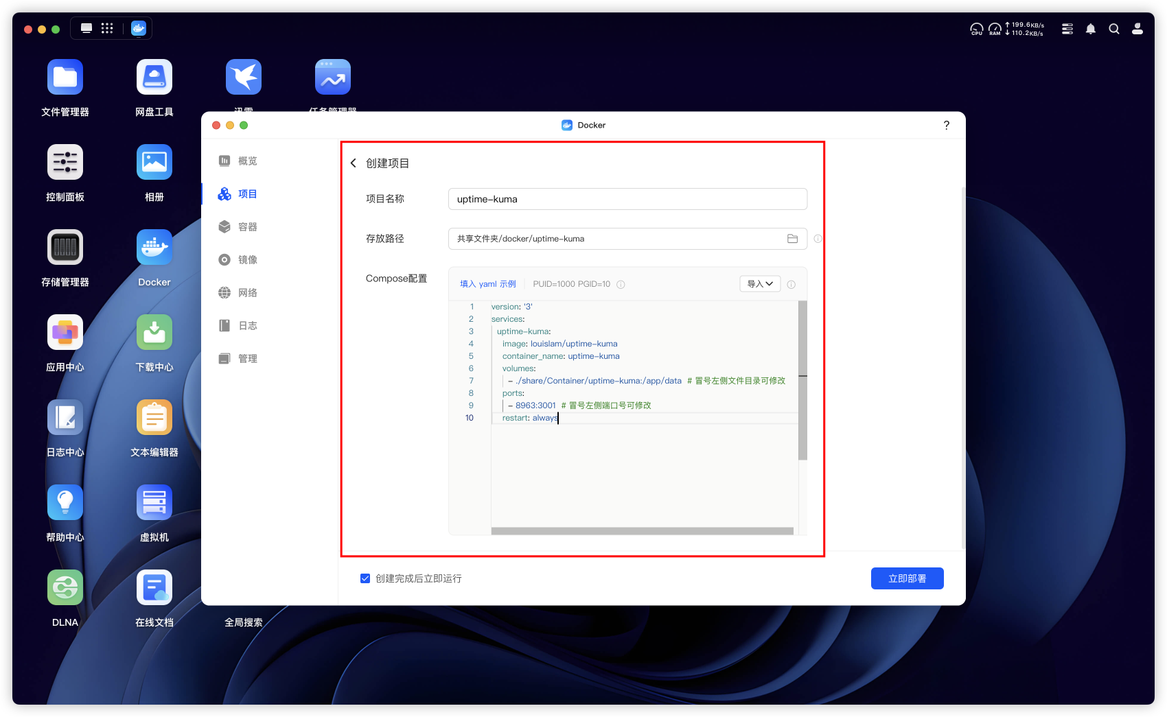The height and width of the screenshot is (717, 1167).
Task: Open the 任务管理器 chart icon
Action: tap(333, 77)
